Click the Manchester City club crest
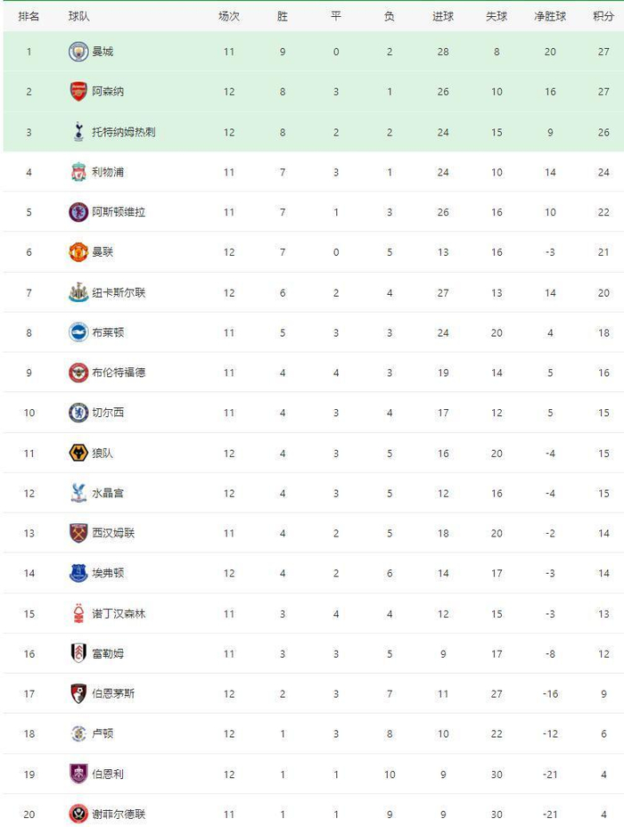Image resolution: width=624 pixels, height=827 pixels. [78, 52]
